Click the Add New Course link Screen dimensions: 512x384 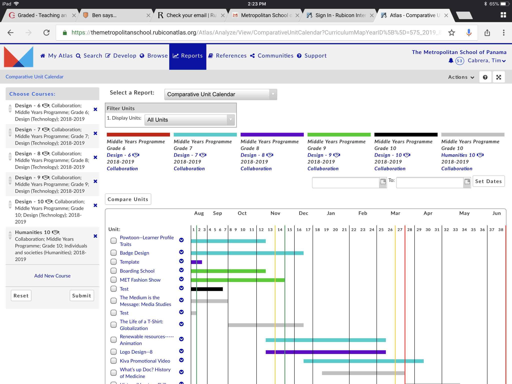(x=52, y=276)
